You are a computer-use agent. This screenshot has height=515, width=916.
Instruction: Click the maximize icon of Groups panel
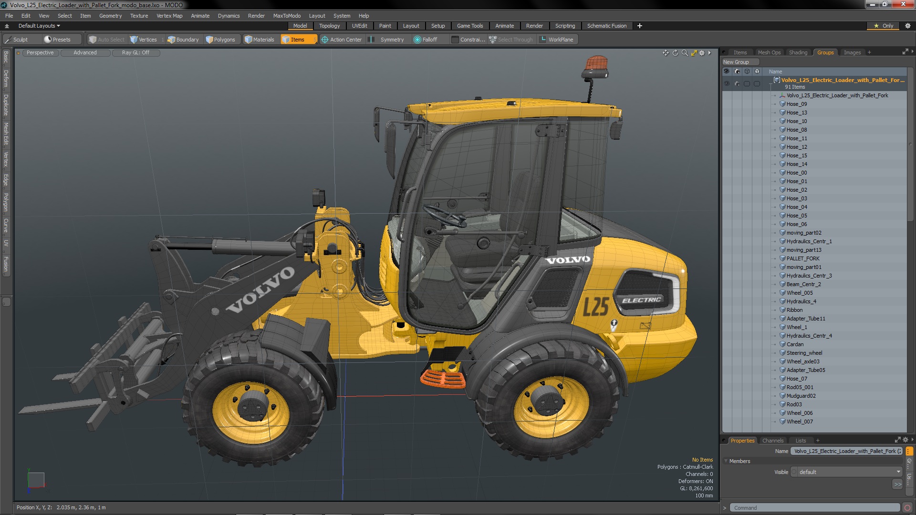click(905, 52)
